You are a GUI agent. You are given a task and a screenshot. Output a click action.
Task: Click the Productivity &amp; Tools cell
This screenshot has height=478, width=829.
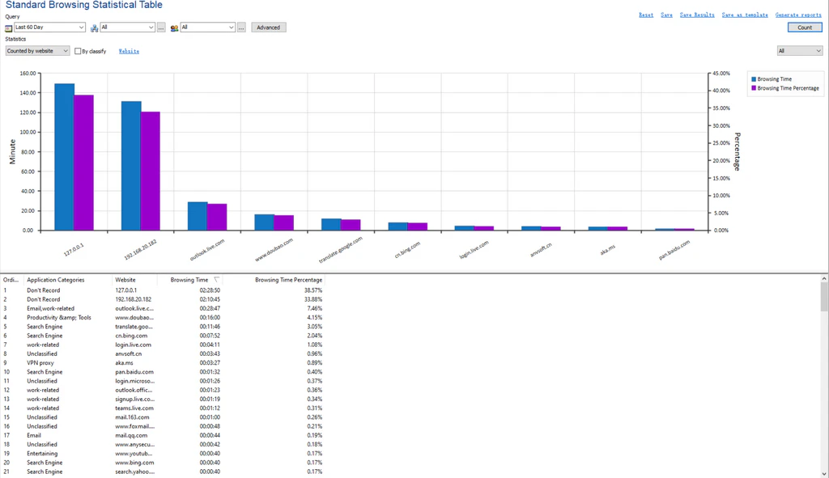(x=59, y=317)
